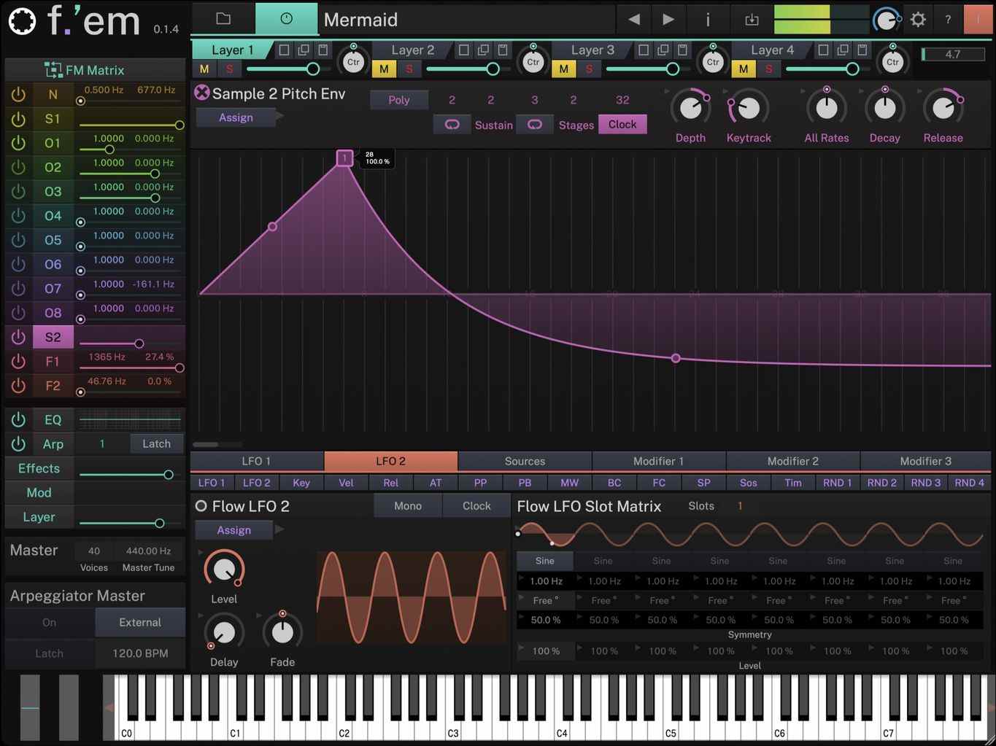Open the Sources tab
This screenshot has height=746, width=996.
[525, 461]
